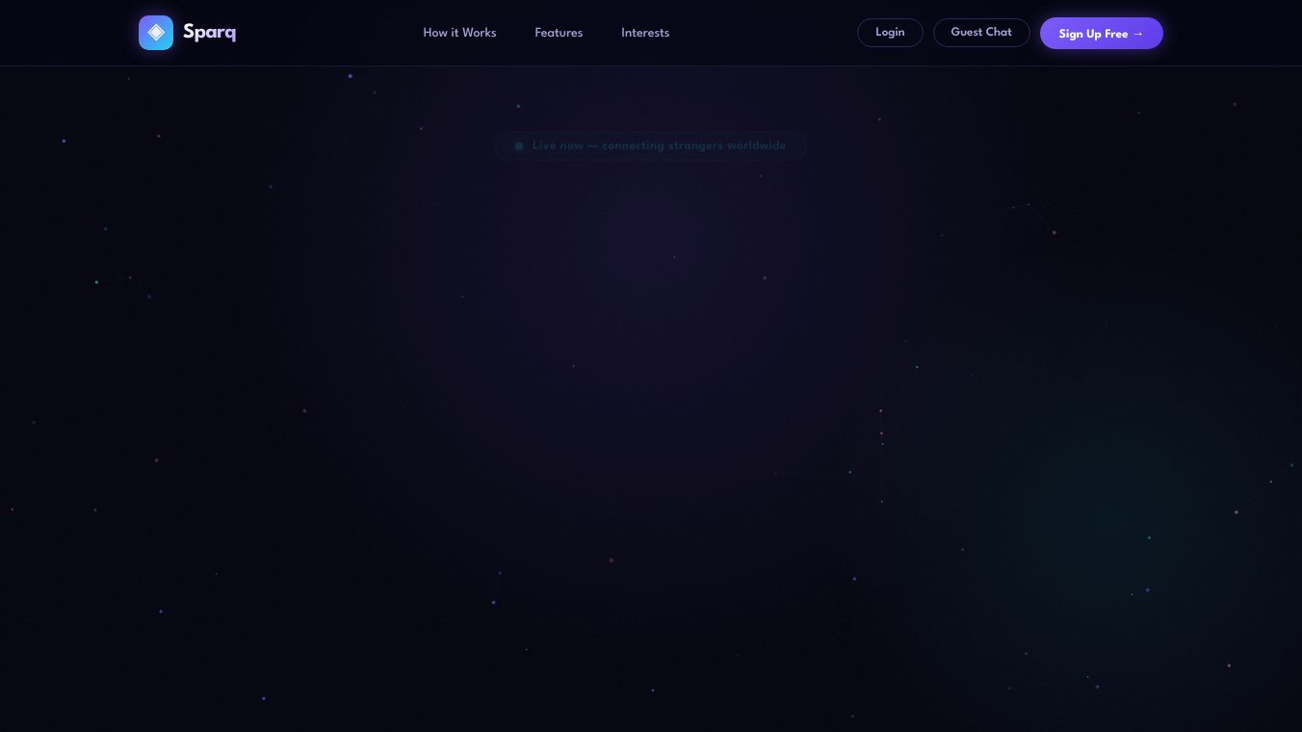Image resolution: width=1302 pixels, height=732 pixels.
Task: Click the outlined Guest Chat pill
Action: tap(981, 33)
